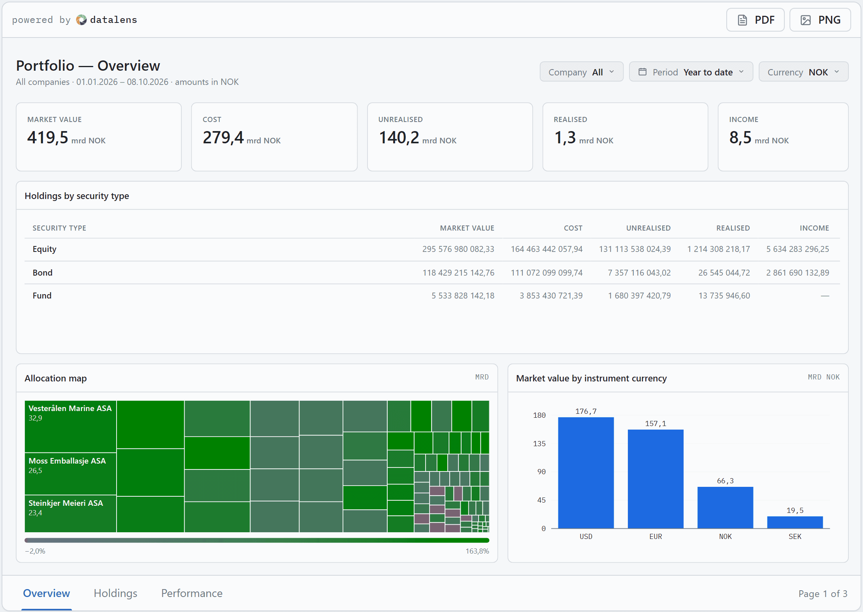
Task: Select the Equity row label
Action: coord(45,249)
